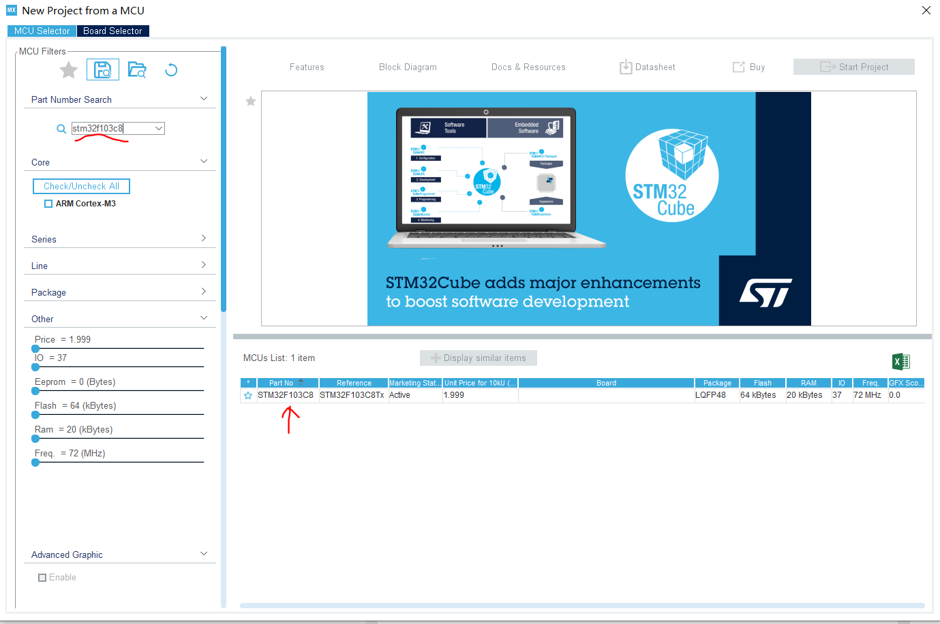
Task: Click the MX application icon in title bar
Action: click(12, 10)
